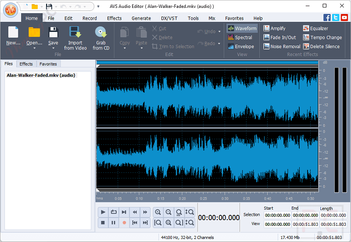The height and width of the screenshot is (242, 351).
Task: Open the Effects ribbon tab
Action: 114,18
